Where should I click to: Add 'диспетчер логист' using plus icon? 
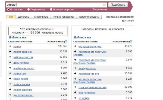10,95
